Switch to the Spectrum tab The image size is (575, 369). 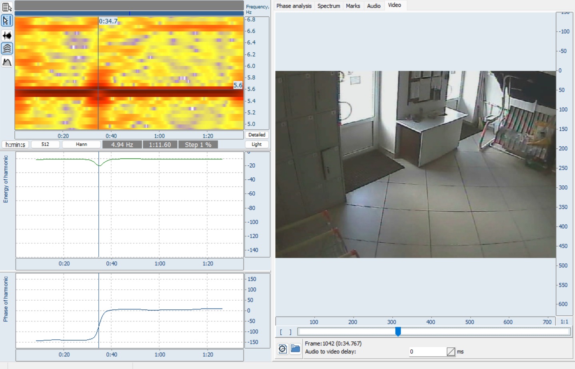329,6
